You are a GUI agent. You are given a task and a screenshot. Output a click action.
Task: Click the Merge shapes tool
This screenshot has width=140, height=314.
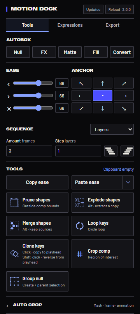(x=37, y=226)
